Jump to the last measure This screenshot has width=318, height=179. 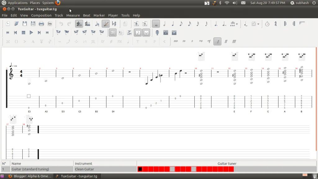pos(47,32)
